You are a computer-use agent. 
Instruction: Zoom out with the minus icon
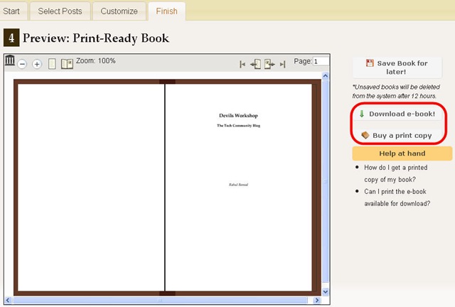click(x=22, y=64)
